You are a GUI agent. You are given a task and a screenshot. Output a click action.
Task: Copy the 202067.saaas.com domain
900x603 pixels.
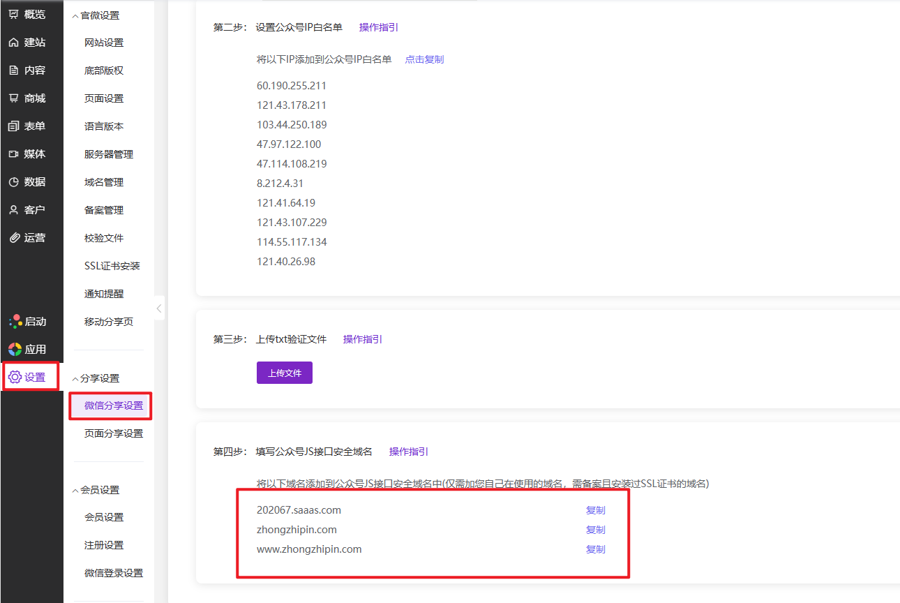596,510
